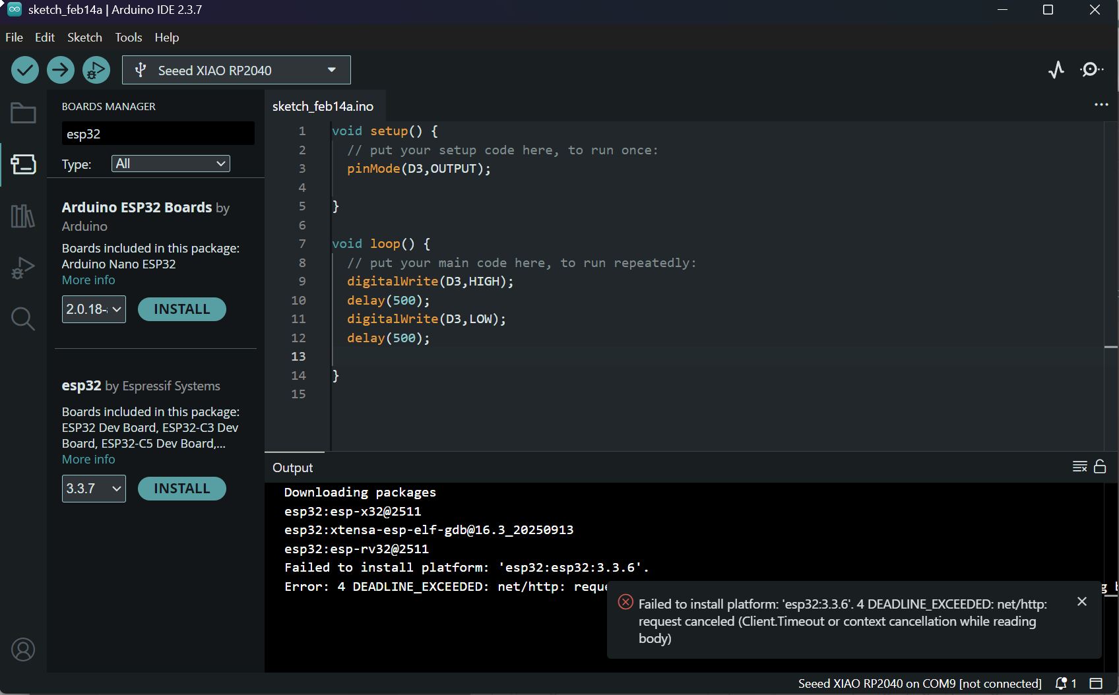Click the 'pinMode(D3,OUTPUT);' code line

click(419, 169)
